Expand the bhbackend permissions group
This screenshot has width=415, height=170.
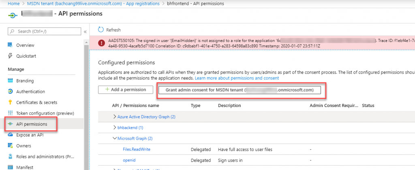click(115, 127)
